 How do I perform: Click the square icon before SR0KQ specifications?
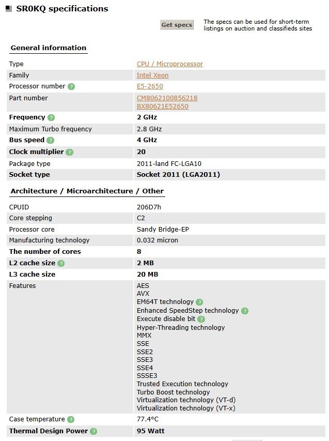[x=9, y=9]
